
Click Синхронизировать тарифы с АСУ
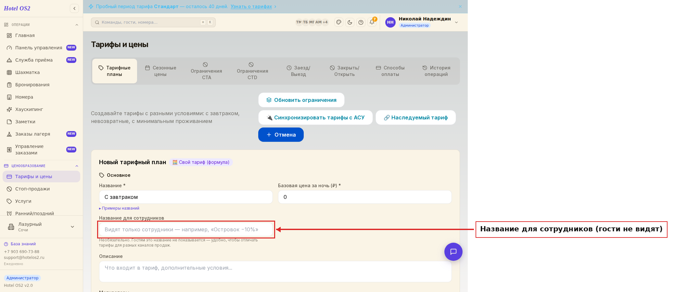click(315, 117)
